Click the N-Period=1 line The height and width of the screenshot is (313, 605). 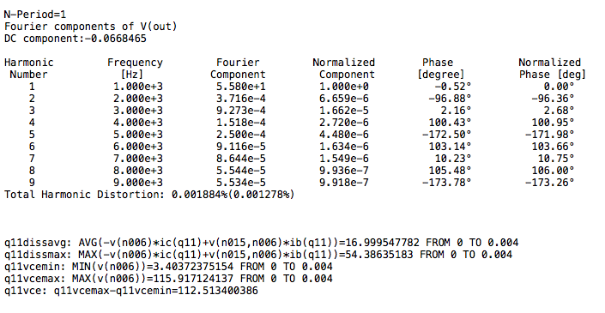tap(35, 15)
